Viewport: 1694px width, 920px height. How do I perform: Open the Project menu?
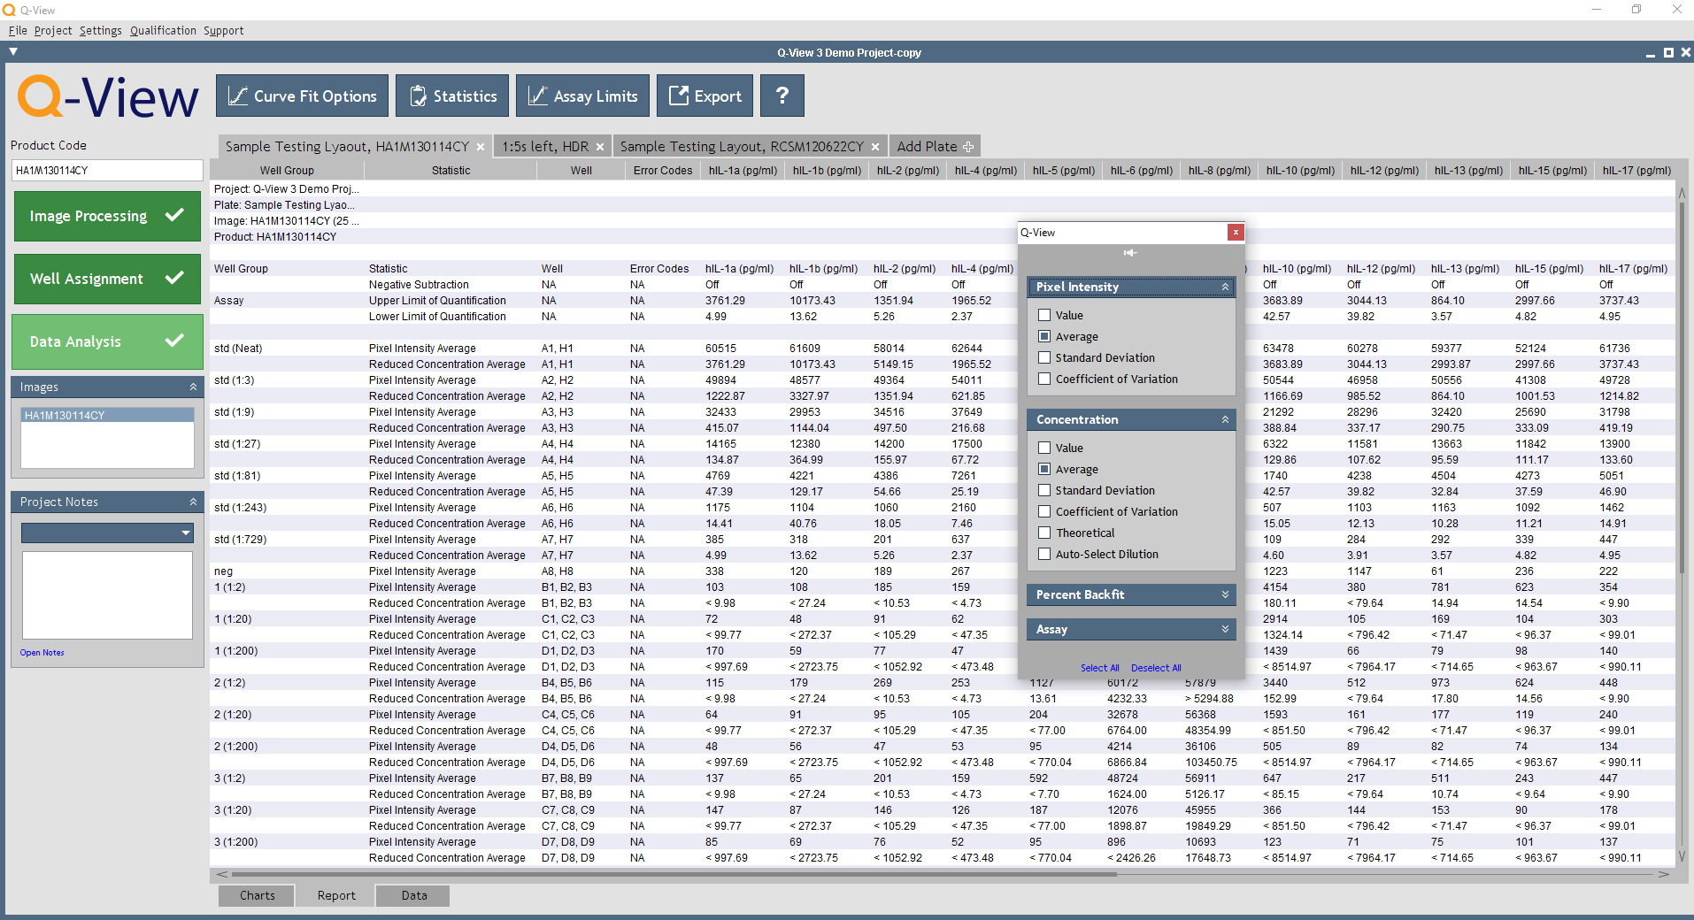coord(53,30)
